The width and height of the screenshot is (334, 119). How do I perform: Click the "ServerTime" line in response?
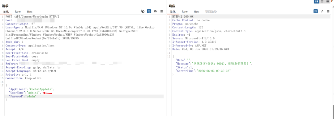pos(203,71)
